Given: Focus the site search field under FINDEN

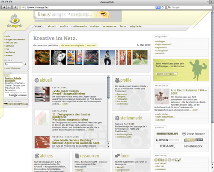Looking at the screenshot, I should click(14, 64).
